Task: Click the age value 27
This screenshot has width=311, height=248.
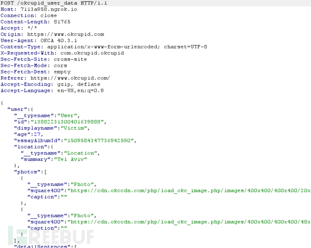Action: click(x=37, y=134)
